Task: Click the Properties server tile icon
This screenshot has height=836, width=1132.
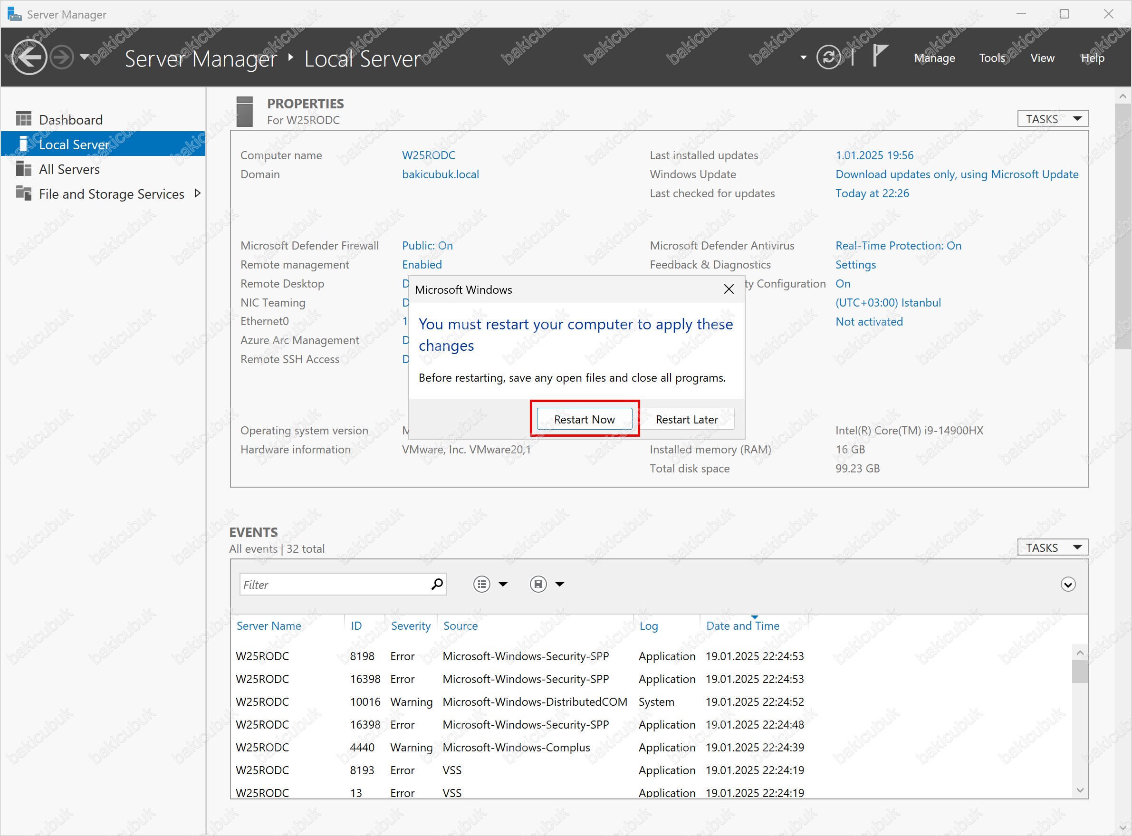Action: pos(244,111)
